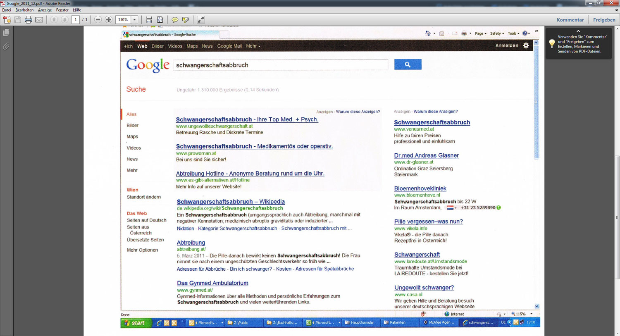Viewport: 620px width, 336px height.
Task: Zoom in with the plus icon
Action: tap(109, 19)
